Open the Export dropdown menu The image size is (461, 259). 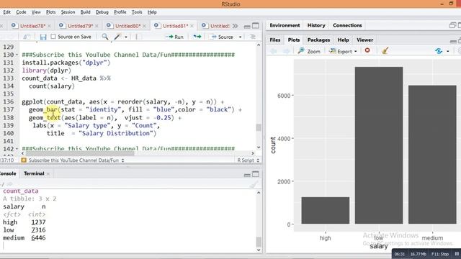343,51
